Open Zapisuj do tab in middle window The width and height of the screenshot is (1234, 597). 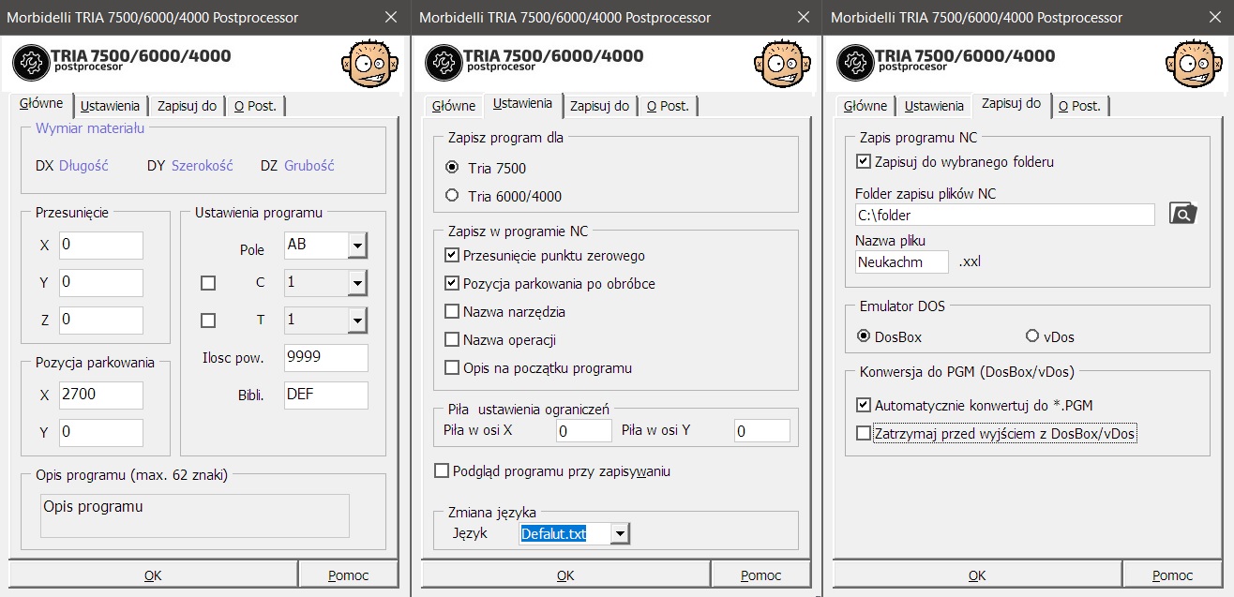[x=599, y=106]
